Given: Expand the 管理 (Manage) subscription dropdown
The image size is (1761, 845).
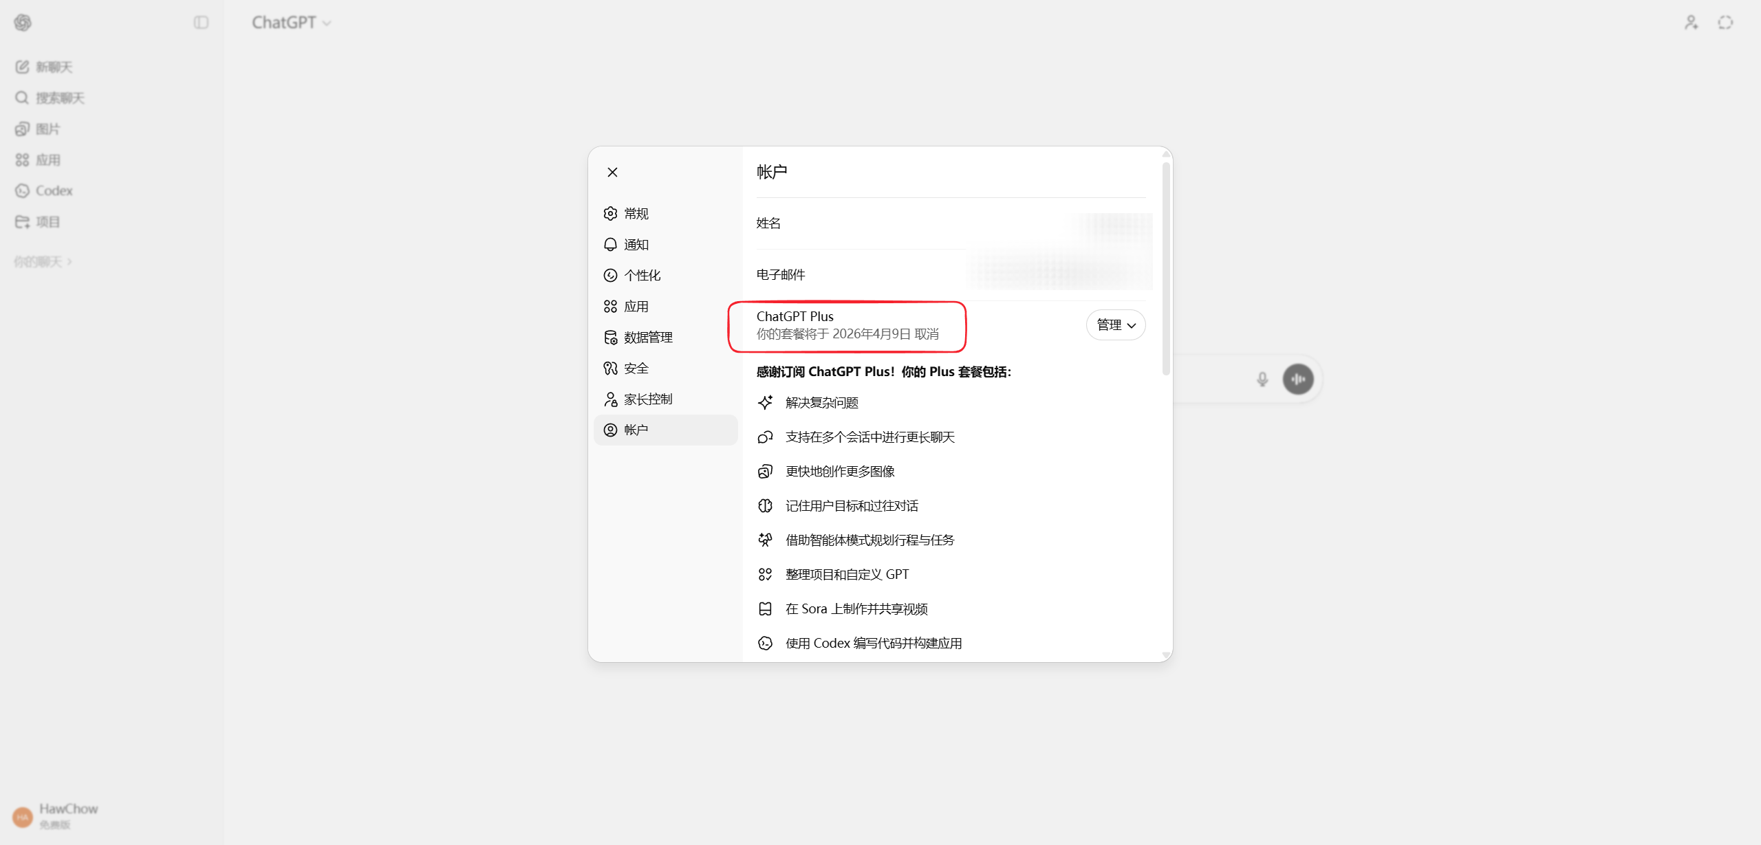Looking at the screenshot, I should [x=1116, y=325].
